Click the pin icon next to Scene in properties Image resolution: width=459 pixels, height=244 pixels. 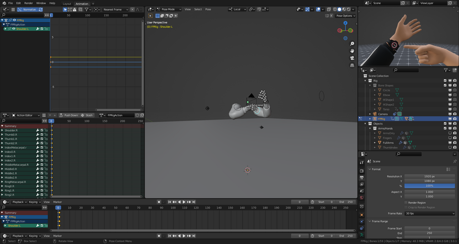click(454, 161)
